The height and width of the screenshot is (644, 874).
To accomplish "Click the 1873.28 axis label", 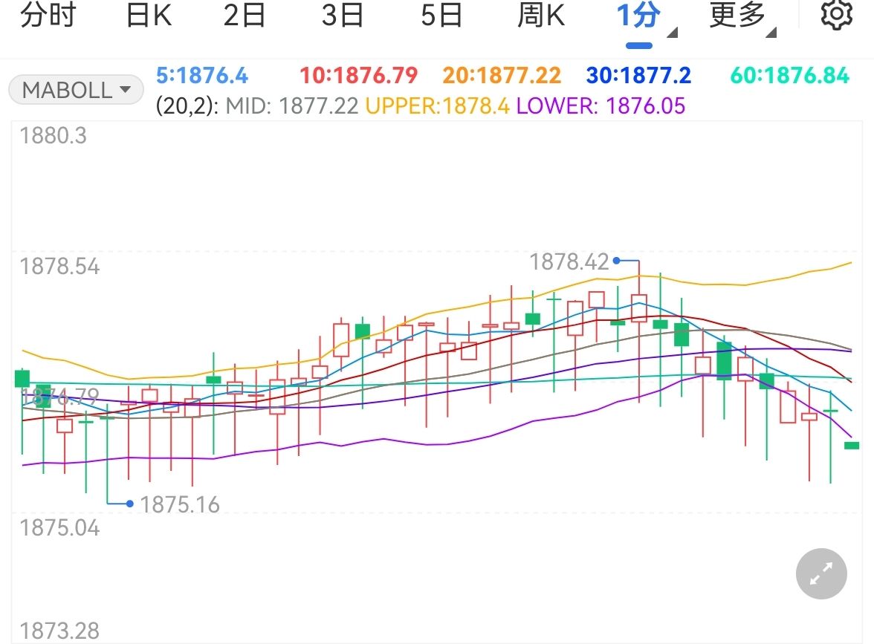I will pyautogui.click(x=59, y=631).
